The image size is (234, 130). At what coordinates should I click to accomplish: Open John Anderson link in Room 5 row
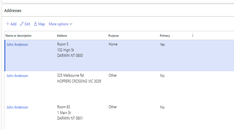click(17, 45)
